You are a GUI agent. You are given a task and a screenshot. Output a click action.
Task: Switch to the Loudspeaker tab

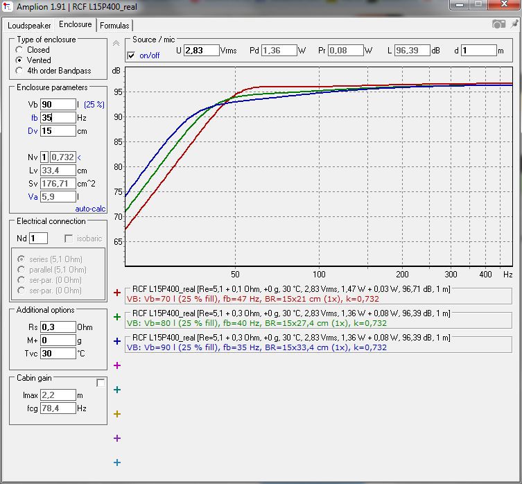29,26
